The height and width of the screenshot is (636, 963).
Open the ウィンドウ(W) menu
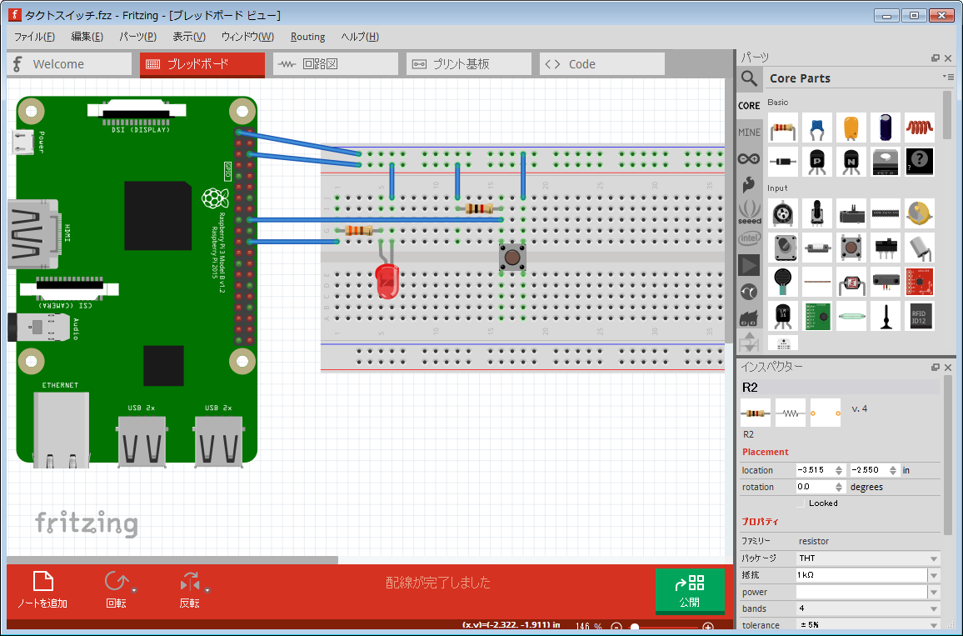(x=247, y=37)
